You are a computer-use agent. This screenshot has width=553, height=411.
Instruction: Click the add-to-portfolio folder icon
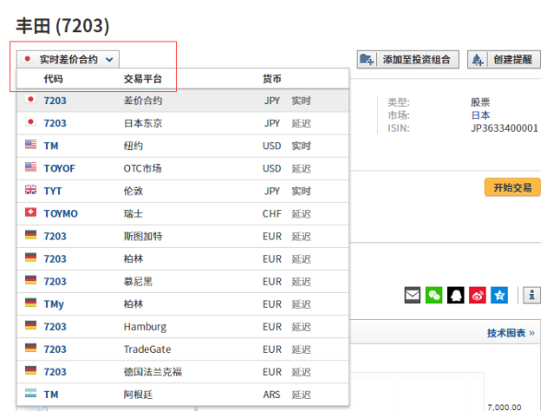click(367, 60)
